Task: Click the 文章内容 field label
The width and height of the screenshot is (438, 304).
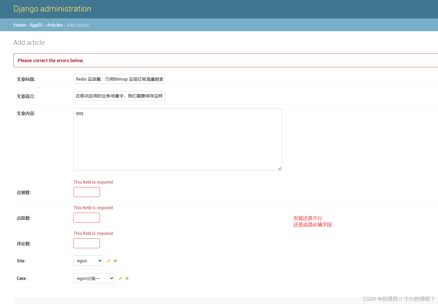Action: 26,113
